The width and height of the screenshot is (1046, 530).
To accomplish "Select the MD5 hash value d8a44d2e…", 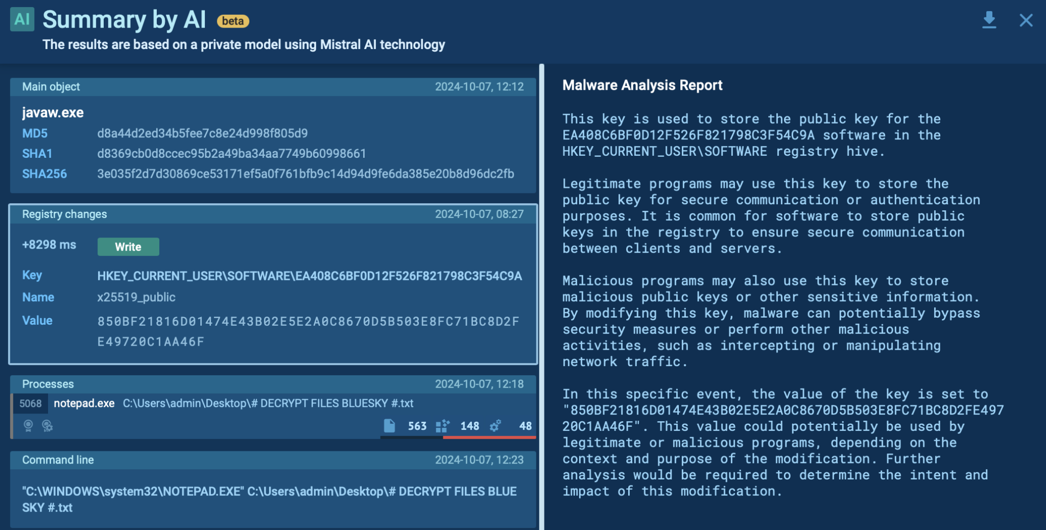I will 202,133.
